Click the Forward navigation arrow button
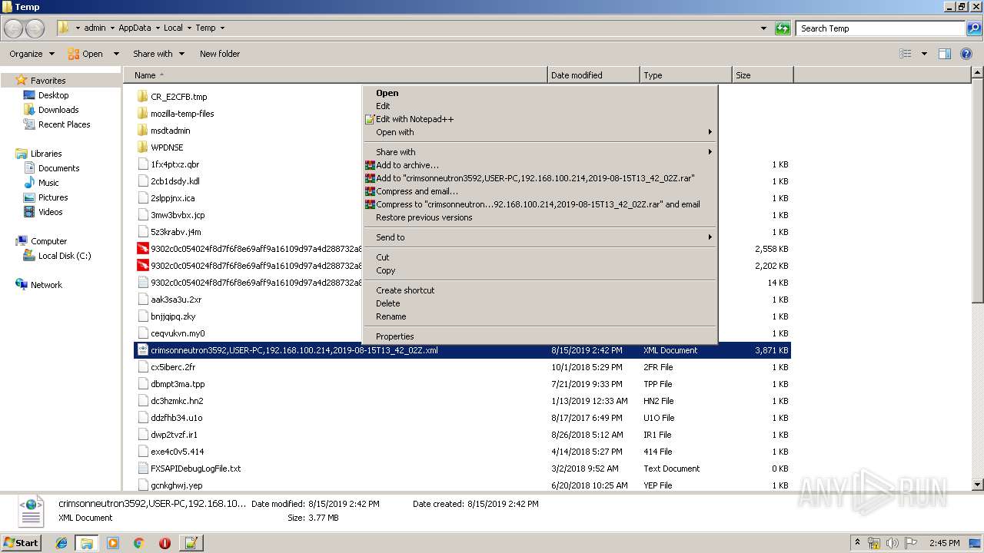Image resolution: width=984 pixels, height=553 pixels. coord(35,28)
